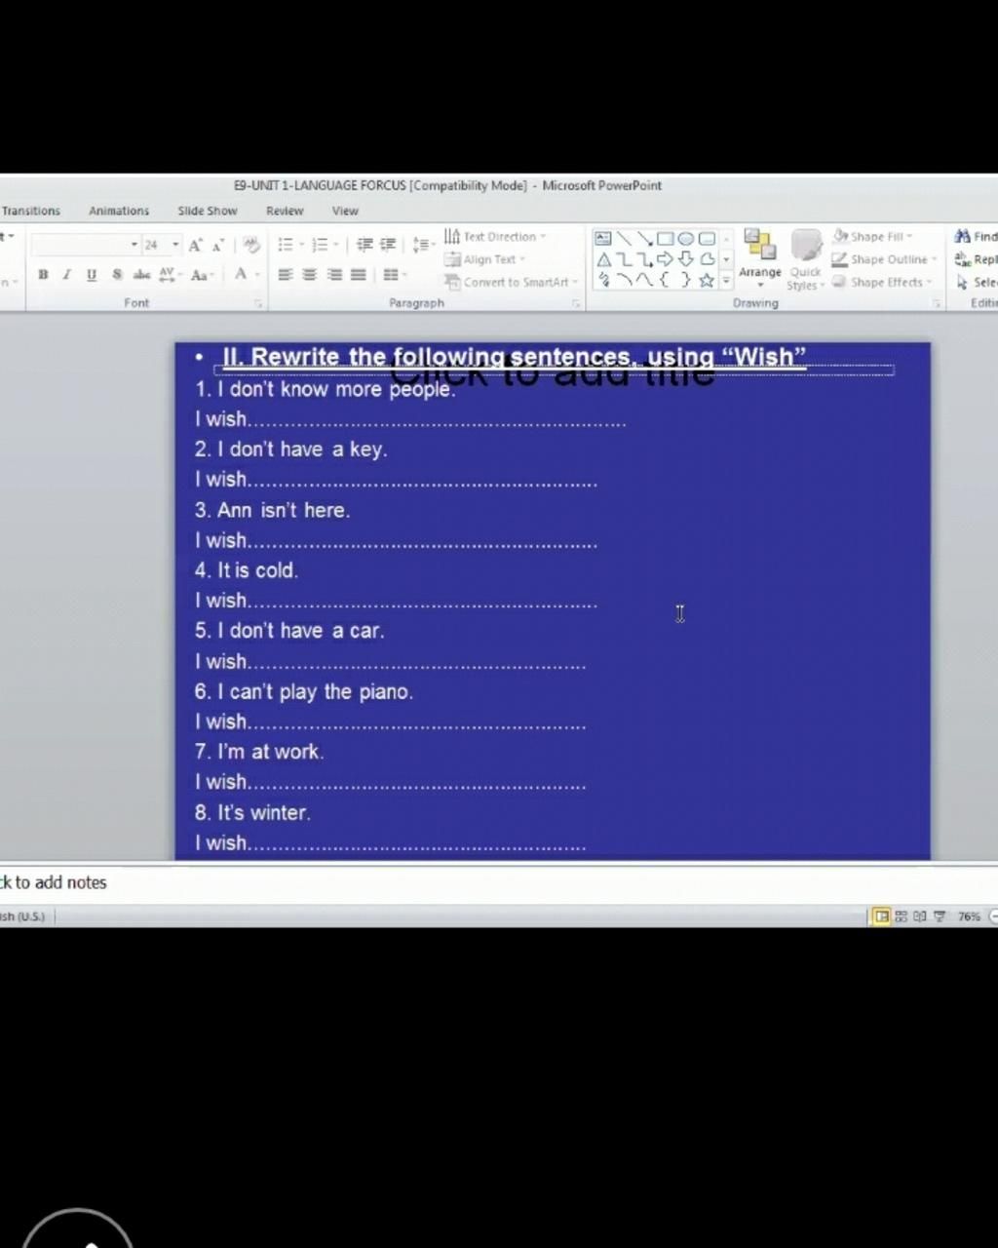Open Change Case dropdown
The width and height of the screenshot is (998, 1248).
(203, 275)
